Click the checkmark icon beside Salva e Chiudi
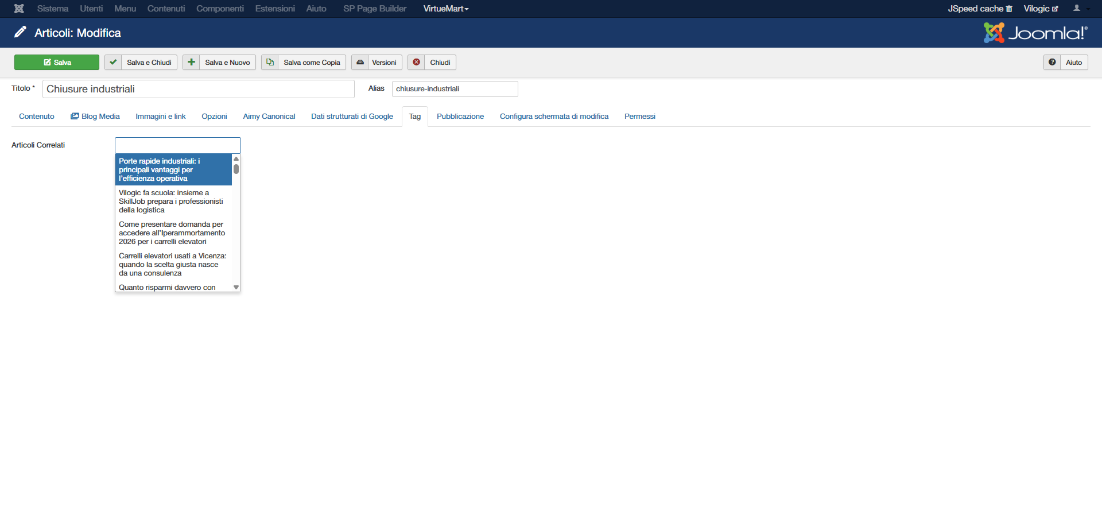 (113, 63)
